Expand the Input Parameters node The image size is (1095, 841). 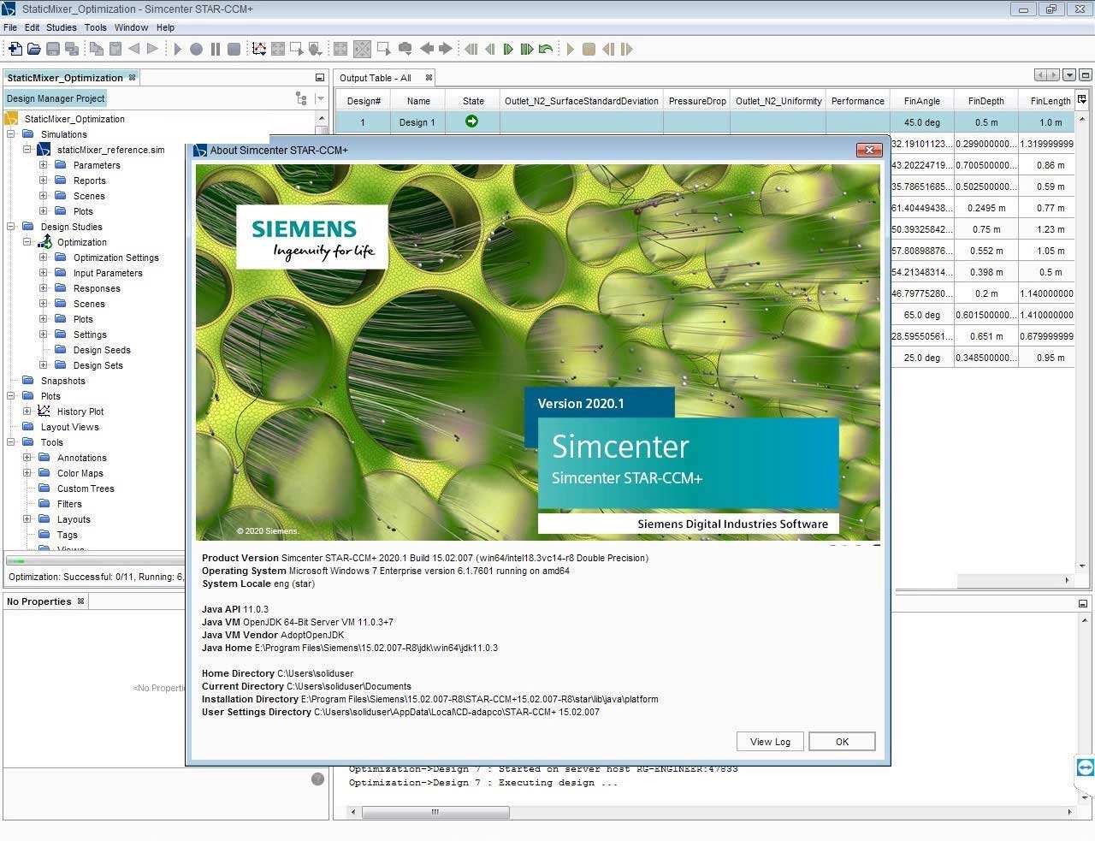[x=43, y=273]
